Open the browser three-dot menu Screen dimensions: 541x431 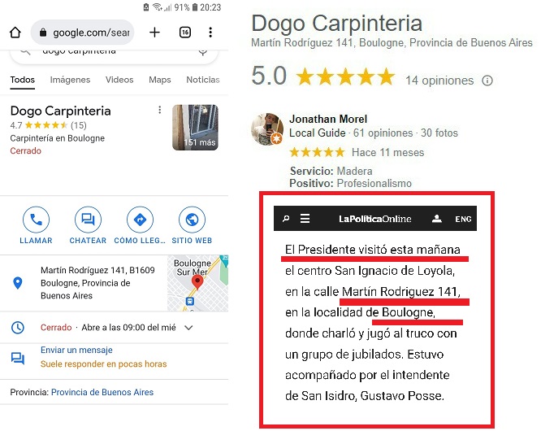[x=210, y=33]
